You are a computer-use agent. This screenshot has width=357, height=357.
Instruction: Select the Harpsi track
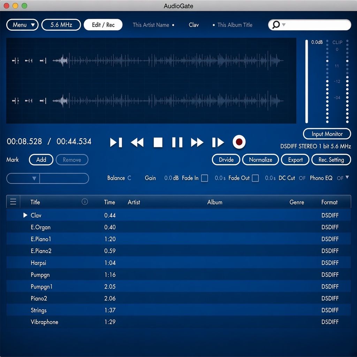[x=178, y=263]
